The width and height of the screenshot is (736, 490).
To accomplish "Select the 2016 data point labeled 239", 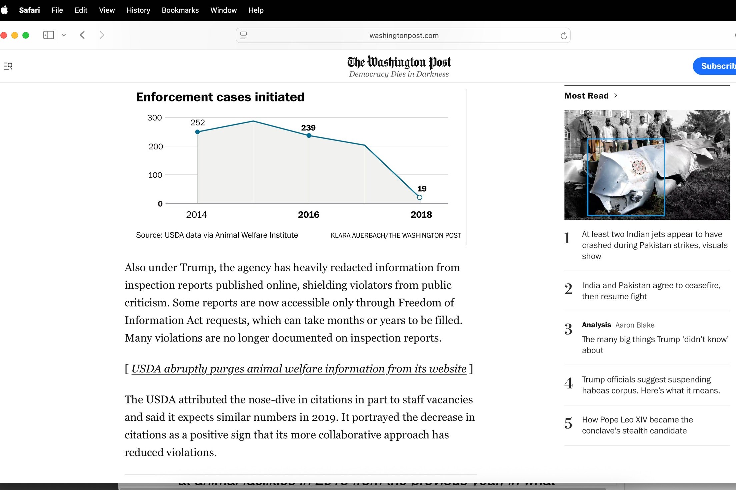I will 309,135.
